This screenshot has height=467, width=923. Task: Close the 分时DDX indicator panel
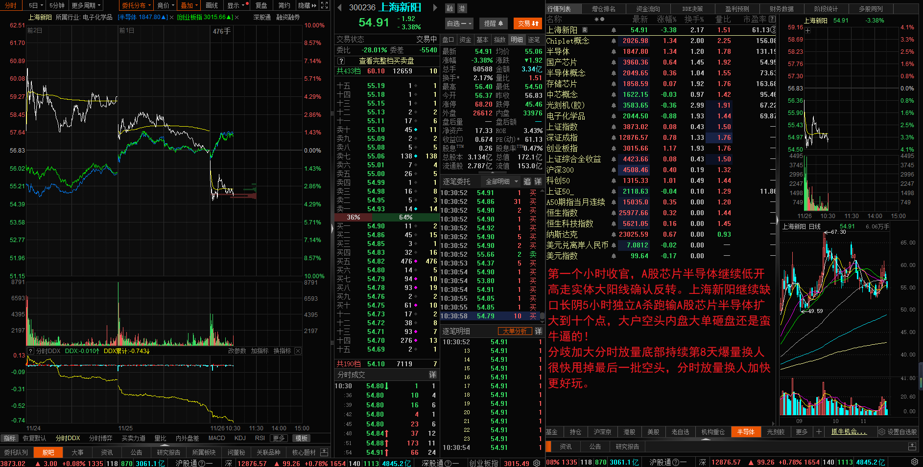point(298,351)
